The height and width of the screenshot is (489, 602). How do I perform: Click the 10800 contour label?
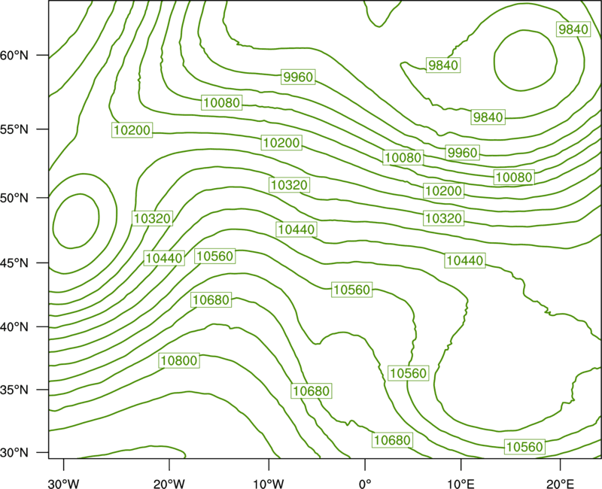[179, 360]
